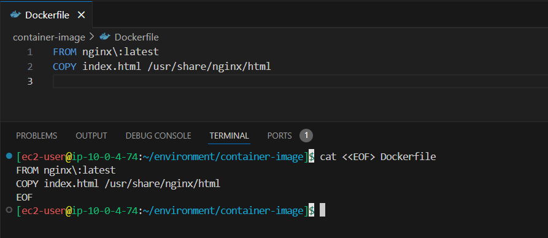The width and height of the screenshot is (548, 238).
Task: Expand breadcrumb chevron after container-image
Action: pyautogui.click(x=92, y=37)
